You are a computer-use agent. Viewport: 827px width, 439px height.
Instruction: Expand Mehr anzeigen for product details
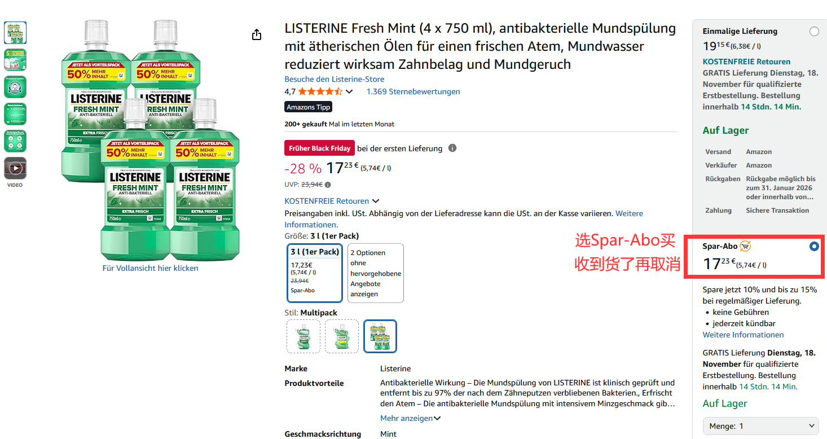point(410,418)
